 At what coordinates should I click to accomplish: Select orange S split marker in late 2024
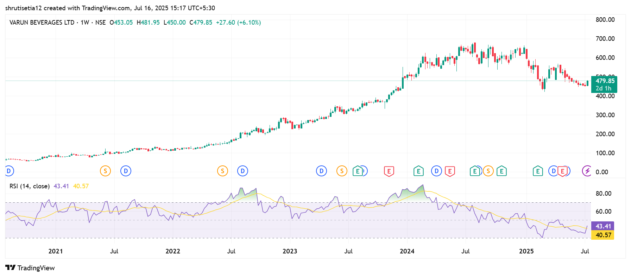[488, 171]
